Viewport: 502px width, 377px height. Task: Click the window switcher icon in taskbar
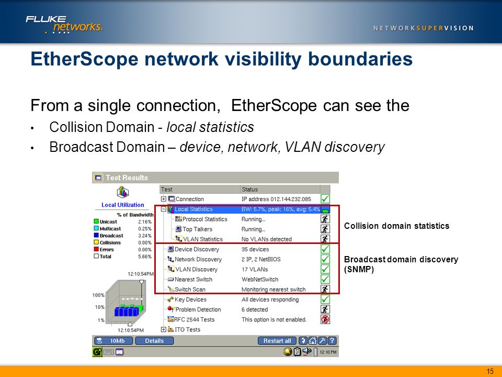pos(119,352)
